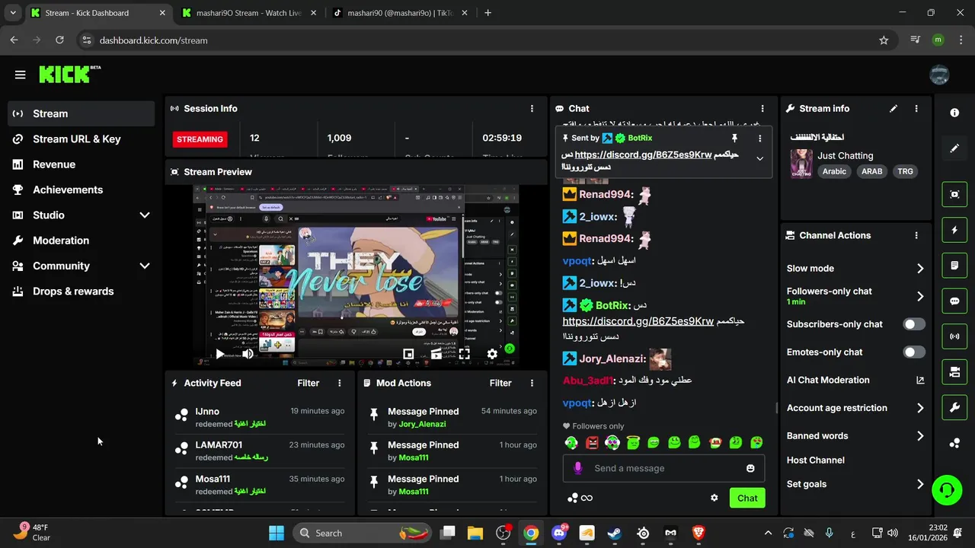Screen dimensions: 975x548
Task: Open Mod Actions three-dot options
Action: 532,383
